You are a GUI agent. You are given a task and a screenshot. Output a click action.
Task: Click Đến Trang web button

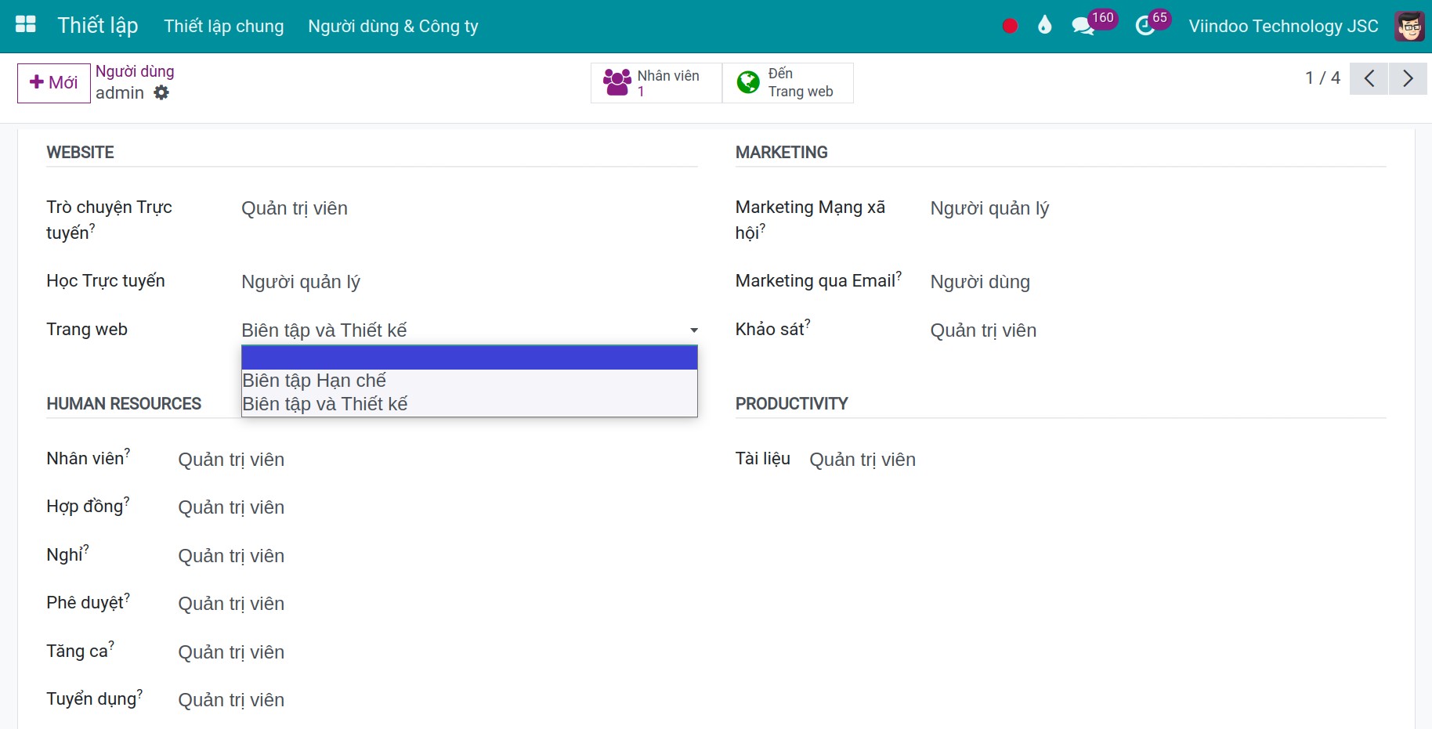787,82
